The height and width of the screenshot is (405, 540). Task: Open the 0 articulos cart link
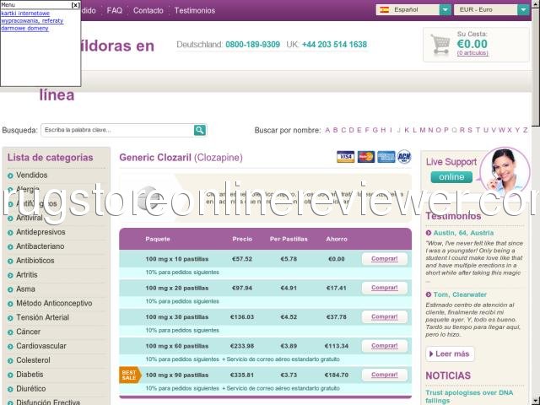tap(472, 53)
